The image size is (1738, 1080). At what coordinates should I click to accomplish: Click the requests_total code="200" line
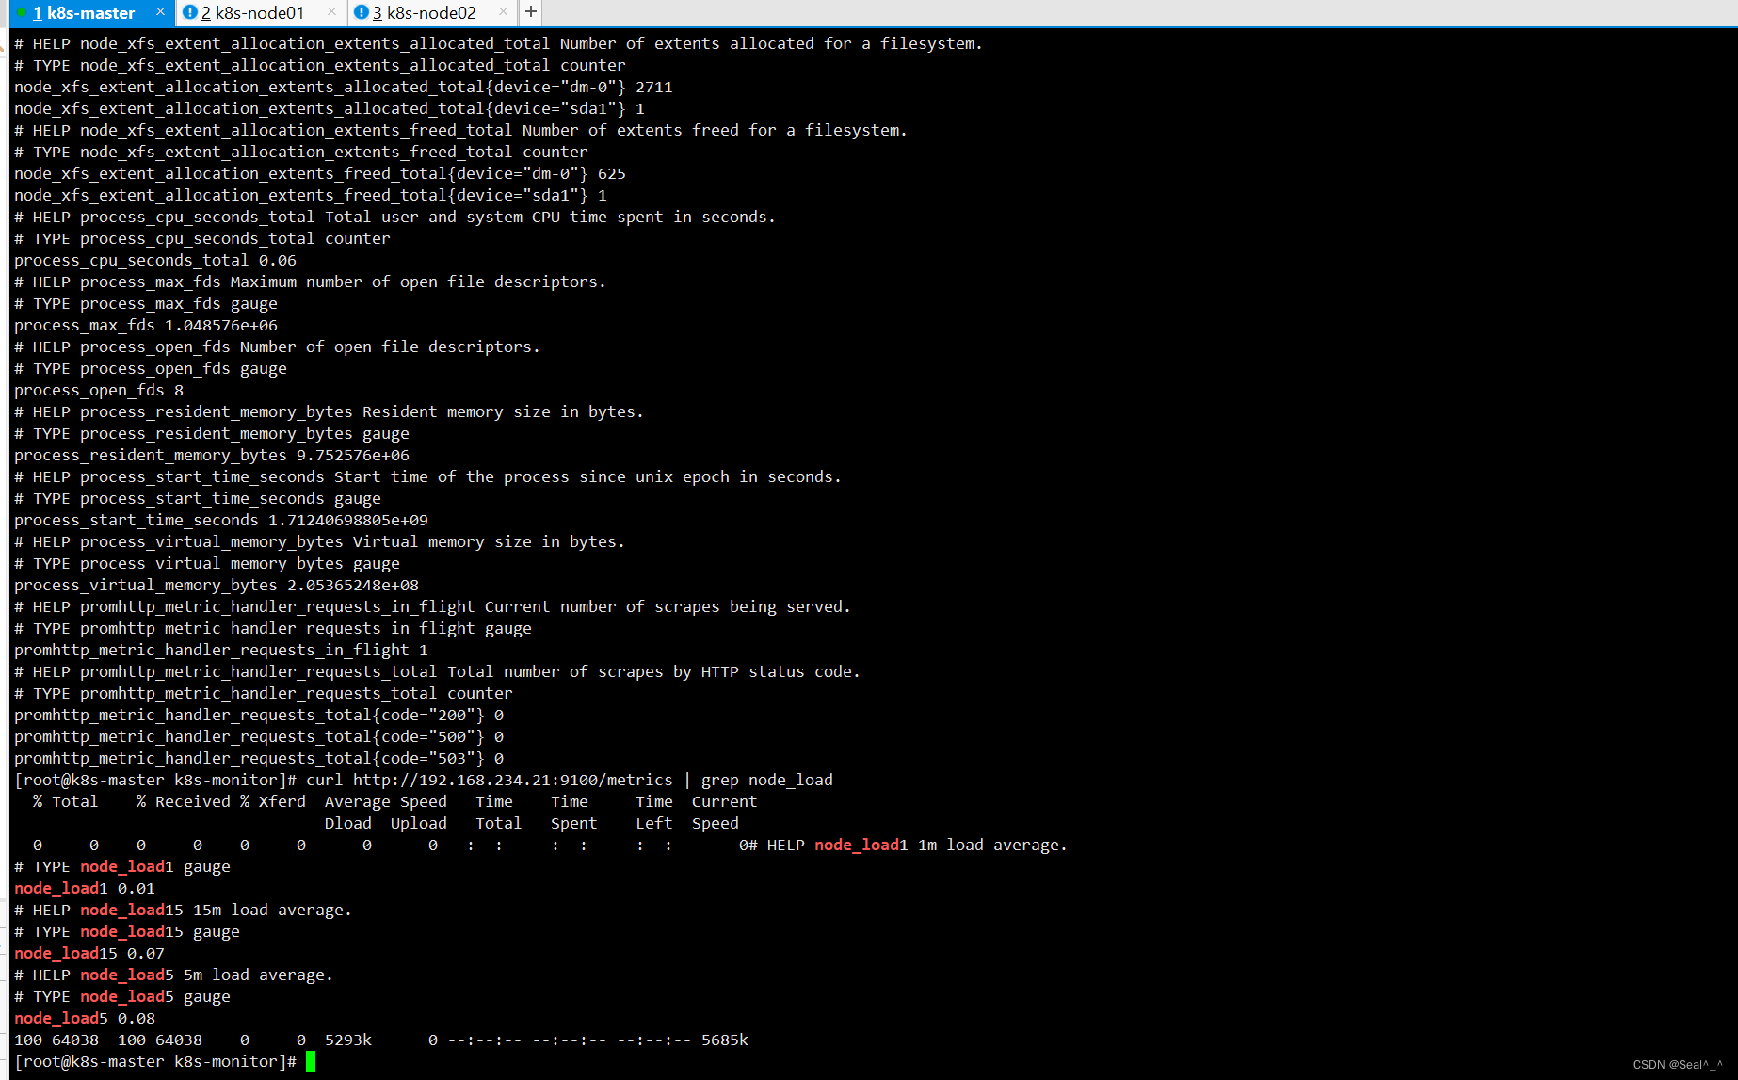pyautogui.click(x=259, y=715)
